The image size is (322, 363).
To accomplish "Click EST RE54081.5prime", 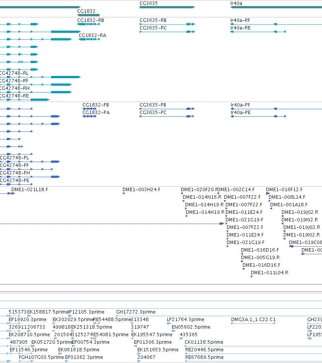I will (109, 335).
